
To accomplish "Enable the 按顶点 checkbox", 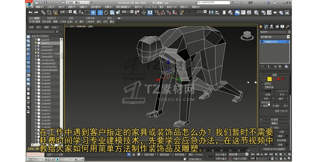I will point(263,84).
